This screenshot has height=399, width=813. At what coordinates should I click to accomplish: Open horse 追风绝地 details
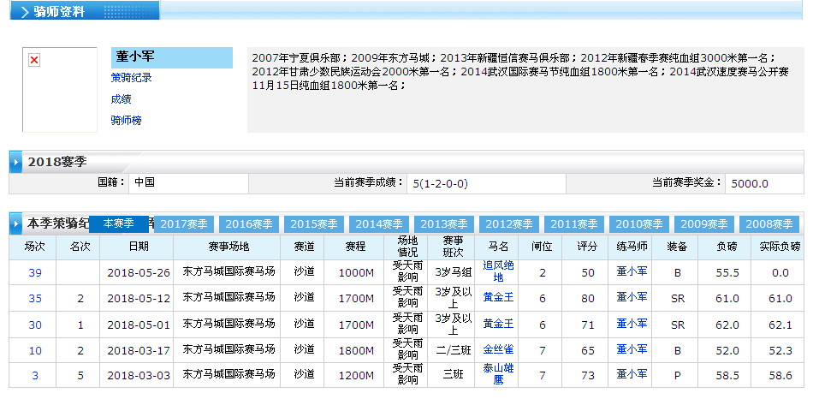[498, 271]
